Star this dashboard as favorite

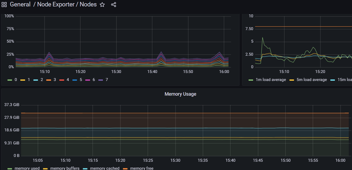tap(102, 5)
